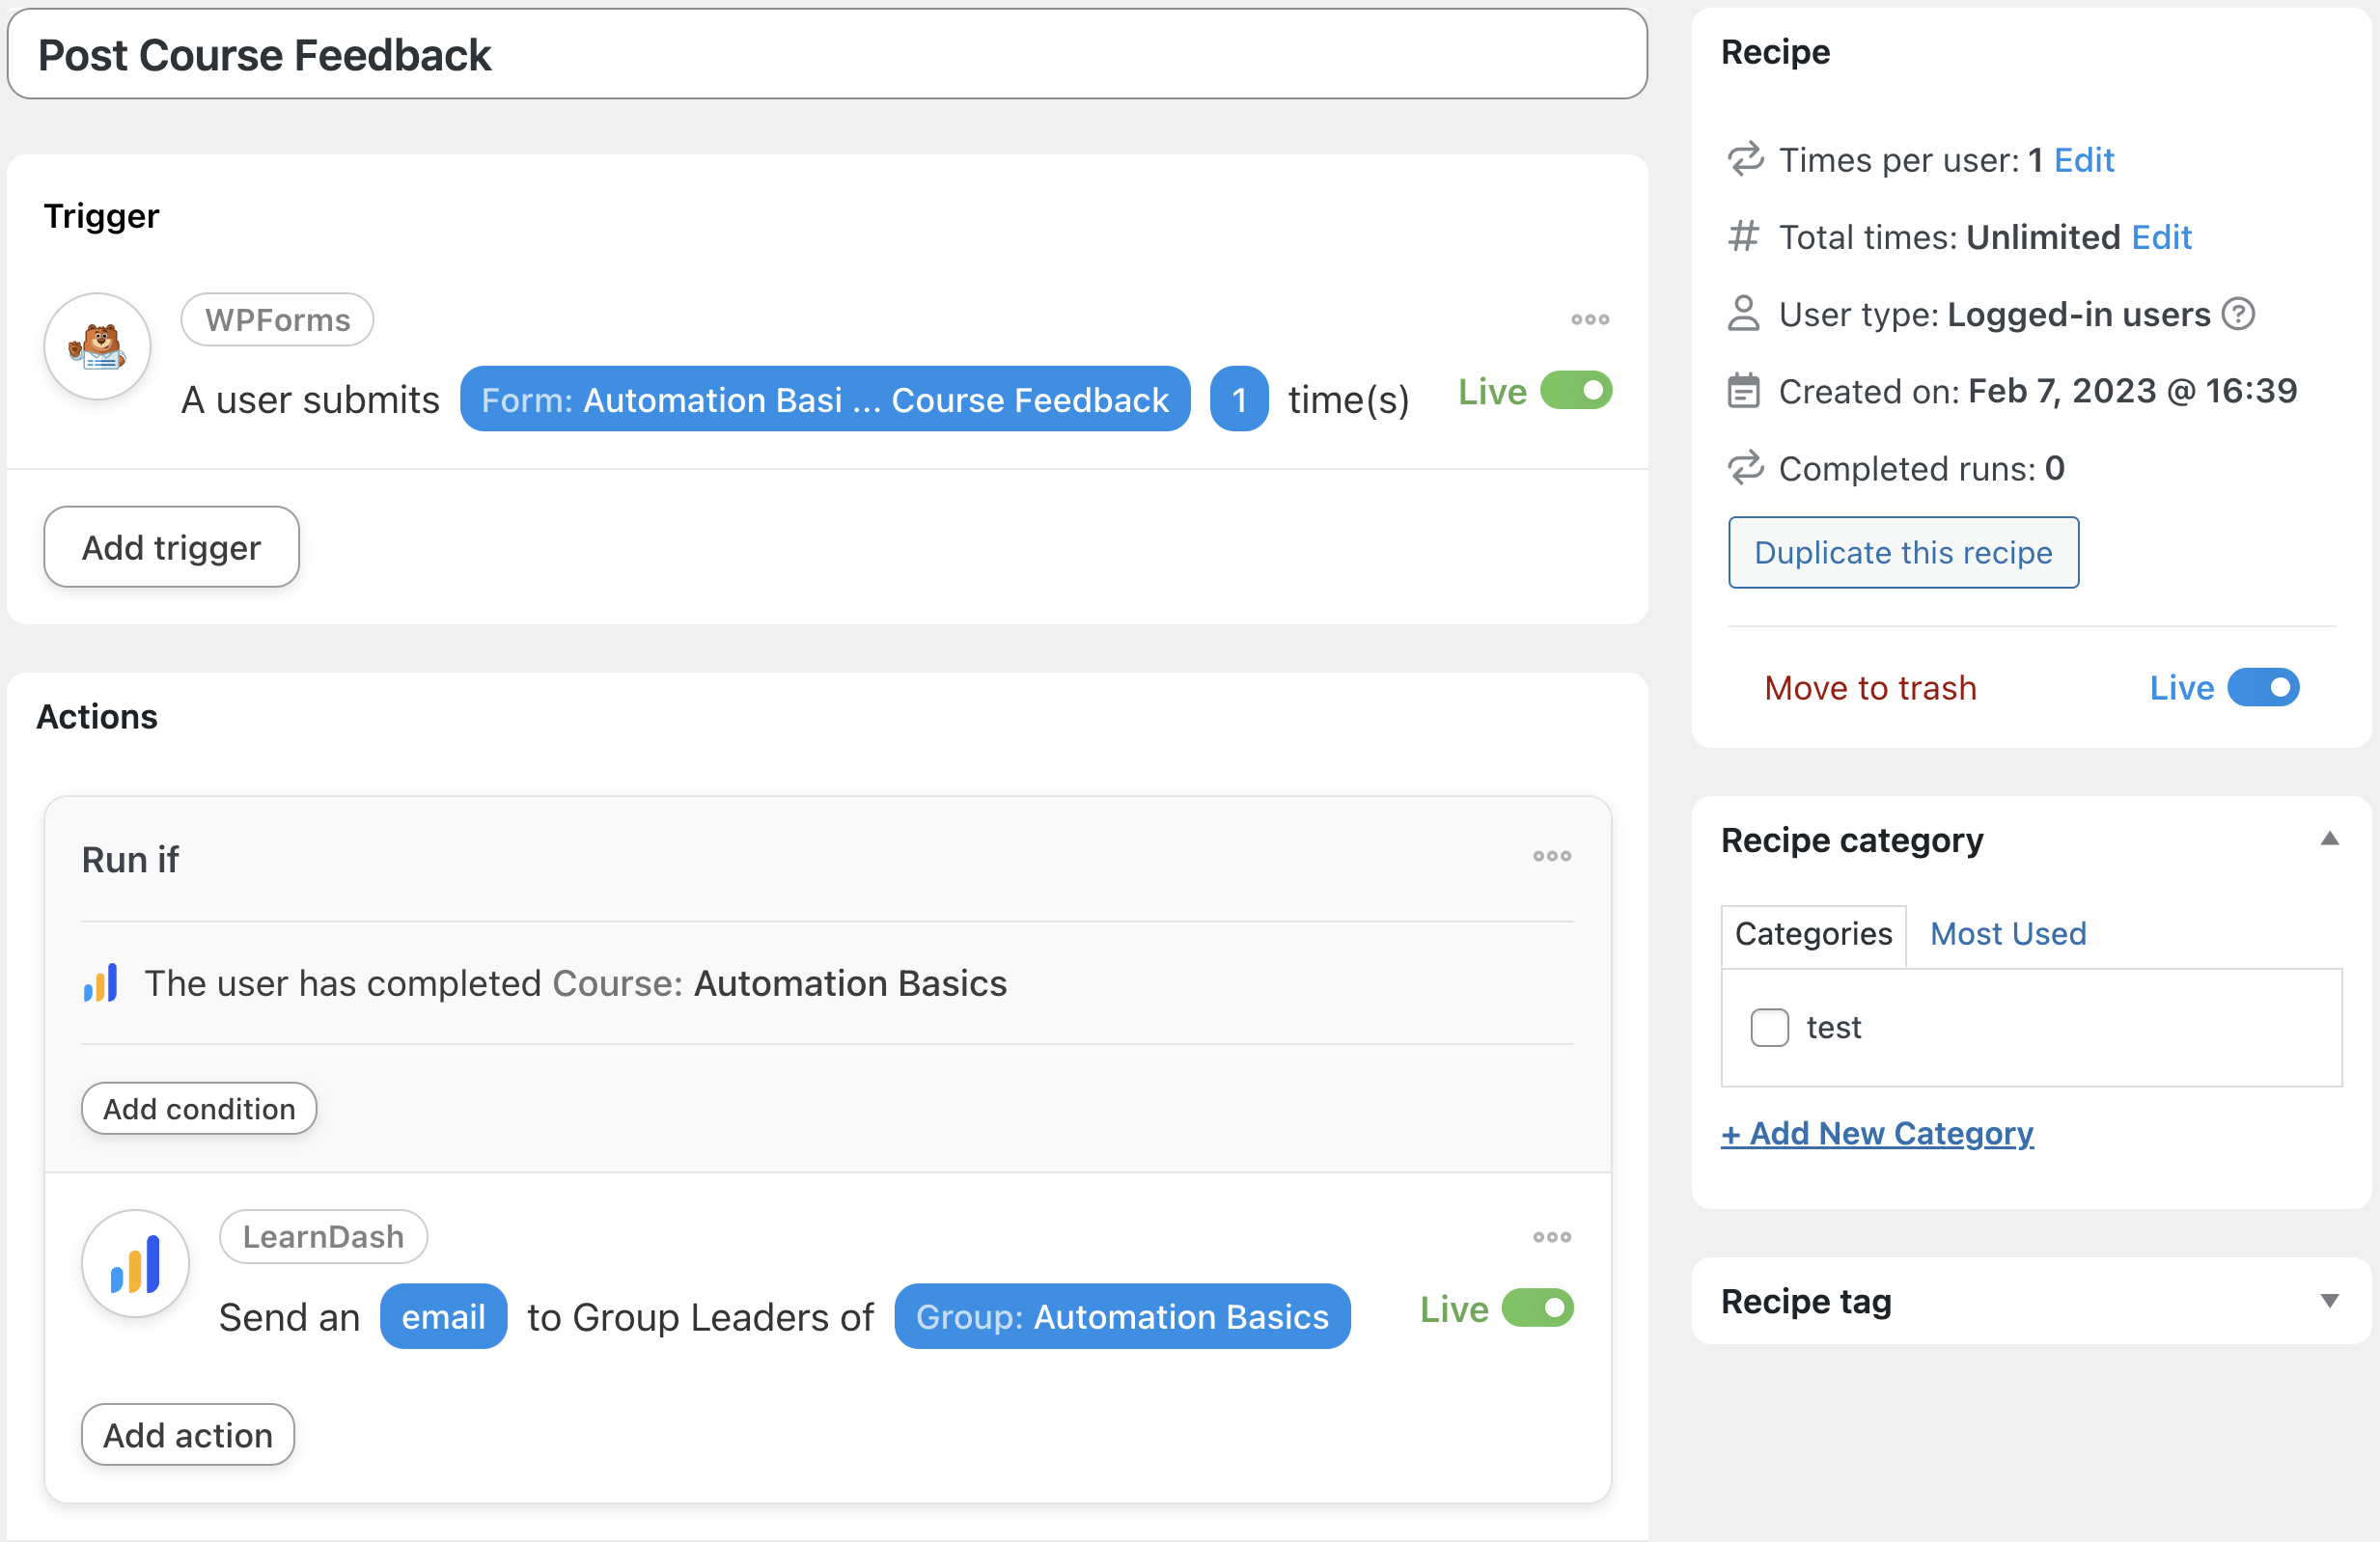Open the LearnDash action options menu
The height and width of the screenshot is (1542, 2380).
click(1551, 1237)
